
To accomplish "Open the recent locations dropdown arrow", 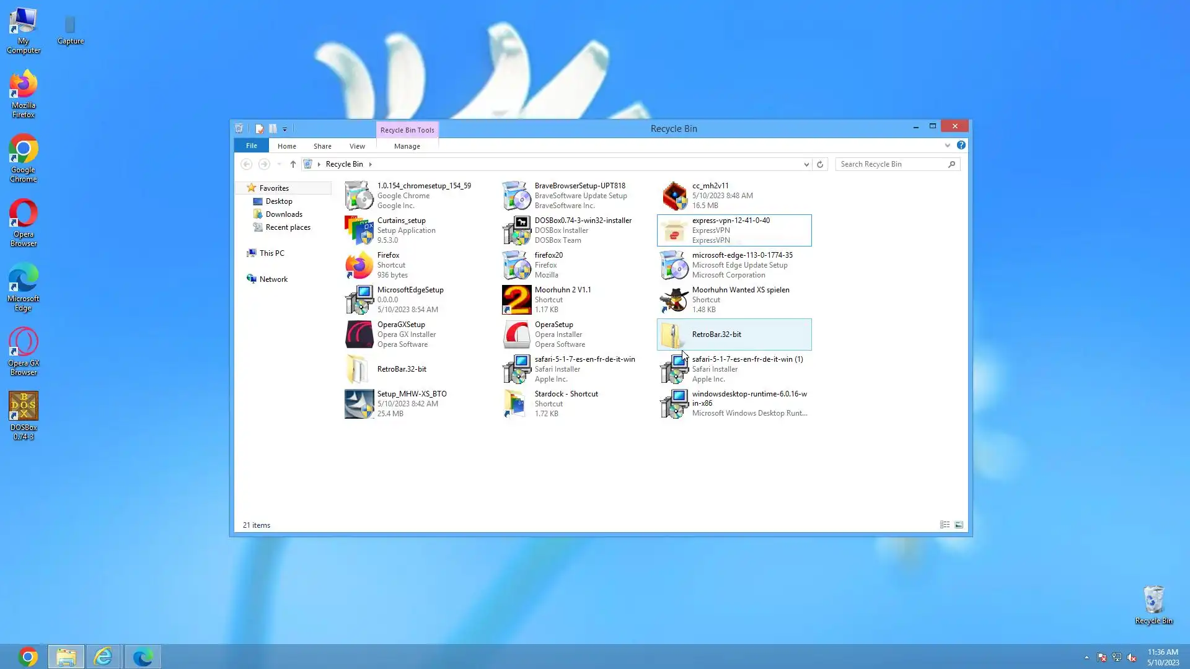I will coord(279,164).
